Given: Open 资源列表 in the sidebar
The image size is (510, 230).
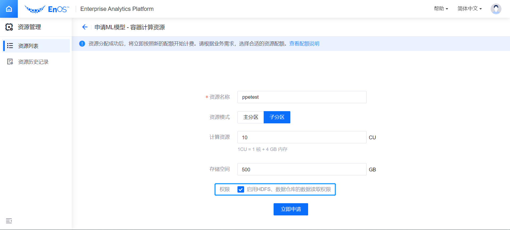Looking at the screenshot, I should click(x=36, y=46).
